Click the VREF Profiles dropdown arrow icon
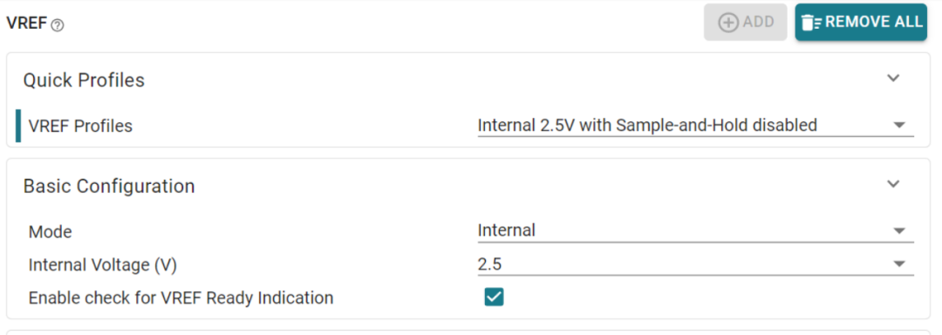This screenshot has height=335, width=942. (x=899, y=126)
